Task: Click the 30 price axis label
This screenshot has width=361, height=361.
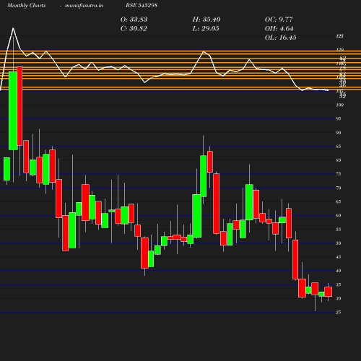Action: coord(339,299)
